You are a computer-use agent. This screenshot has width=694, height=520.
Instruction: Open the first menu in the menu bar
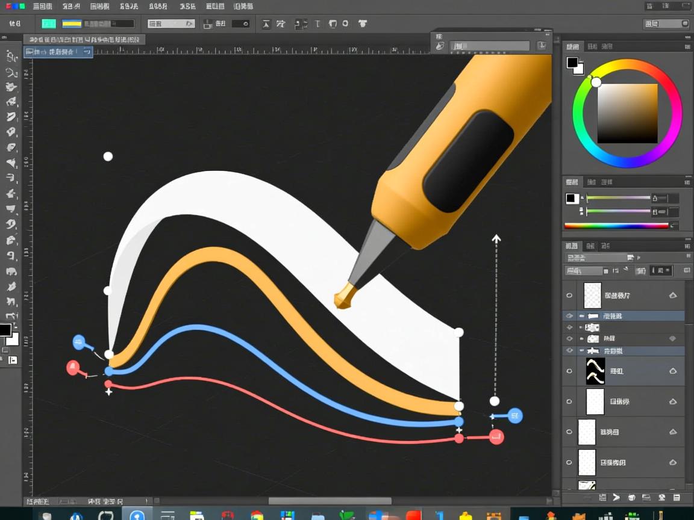click(42, 6)
